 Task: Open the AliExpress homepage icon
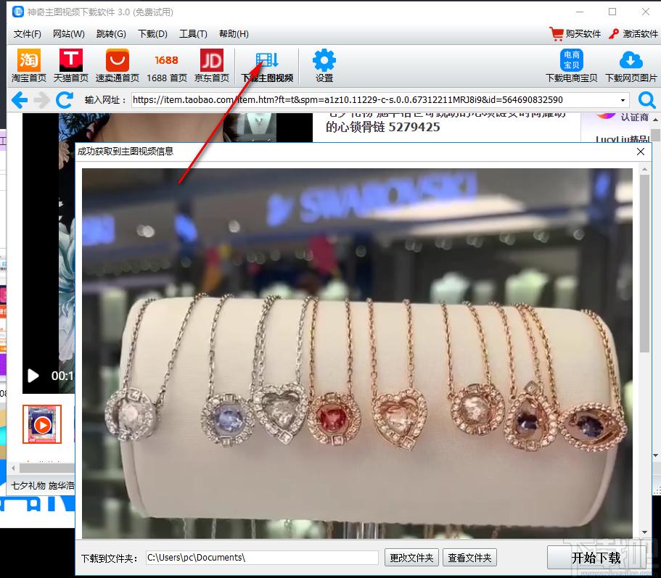click(118, 60)
